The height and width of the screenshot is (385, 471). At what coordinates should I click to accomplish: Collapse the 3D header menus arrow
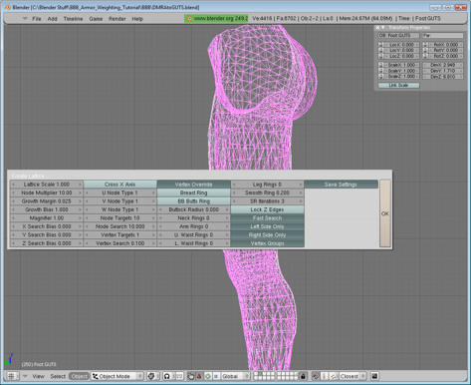(x=25, y=376)
